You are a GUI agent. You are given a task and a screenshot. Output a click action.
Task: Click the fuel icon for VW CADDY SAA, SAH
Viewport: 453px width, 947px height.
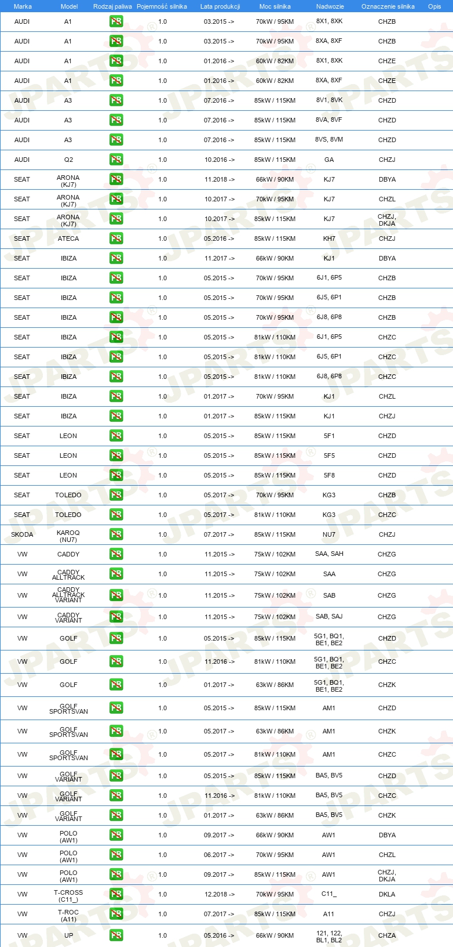click(116, 554)
